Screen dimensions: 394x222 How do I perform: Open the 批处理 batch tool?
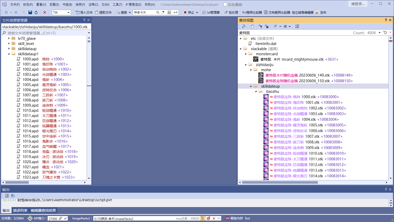pyautogui.click(x=231, y=12)
